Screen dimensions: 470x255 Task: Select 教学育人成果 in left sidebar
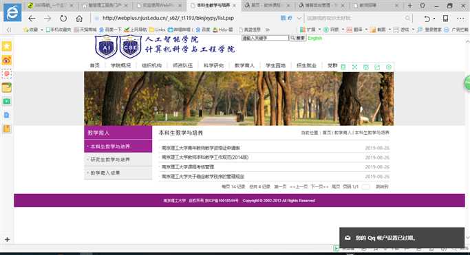point(118,173)
